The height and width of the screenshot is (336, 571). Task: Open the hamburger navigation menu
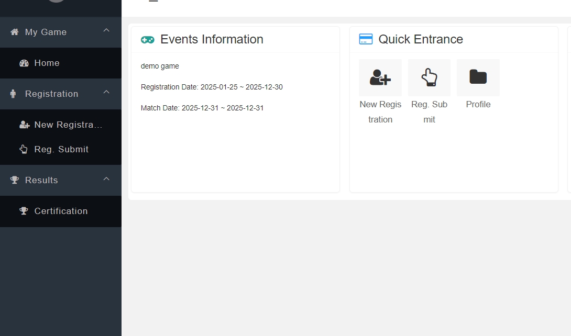coord(153,1)
